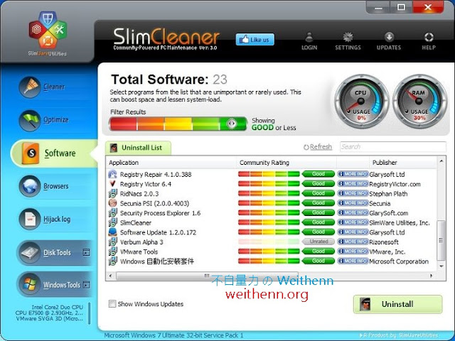Select the Software section

[54, 153]
